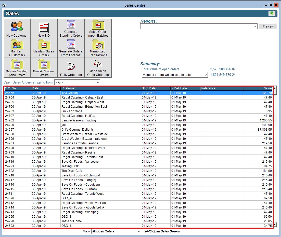Select the Langley General Trading order
281x237 pixels.
(138, 120)
